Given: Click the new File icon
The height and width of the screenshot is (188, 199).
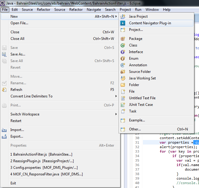Looking at the screenshot, I should pyautogui.click(x=123, y=91).
